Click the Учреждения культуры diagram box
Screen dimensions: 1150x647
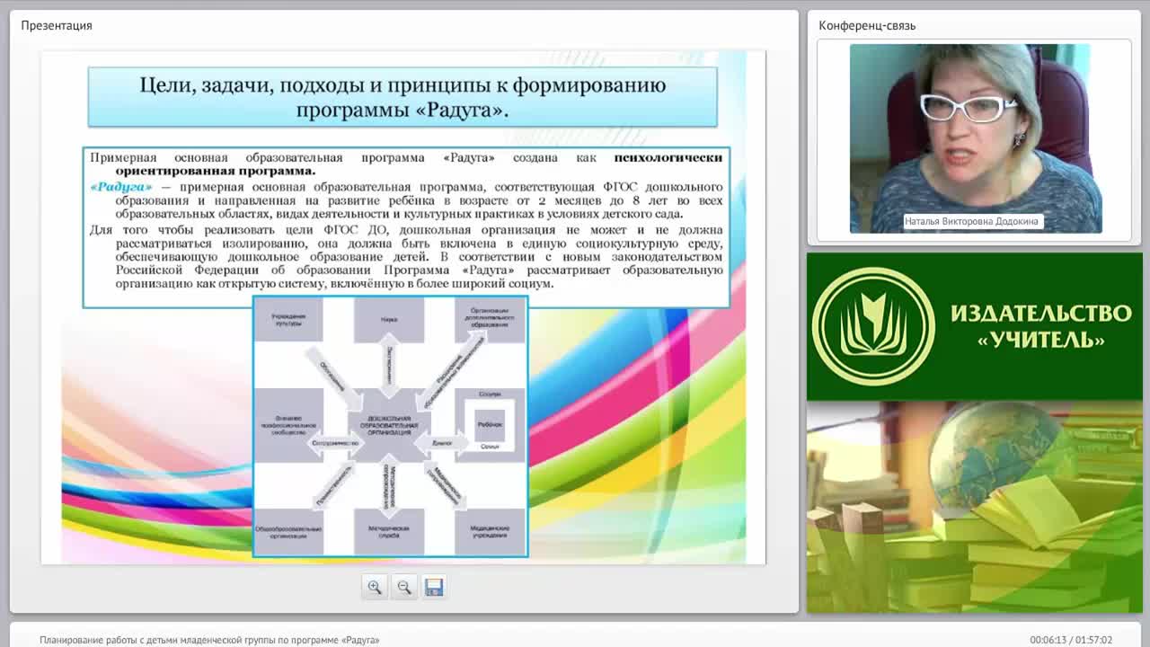pyautogui.click(x=288, y=320)
